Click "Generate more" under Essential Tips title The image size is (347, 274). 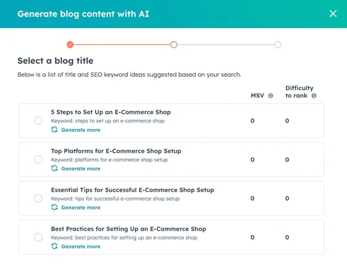(x=81, y=207)
